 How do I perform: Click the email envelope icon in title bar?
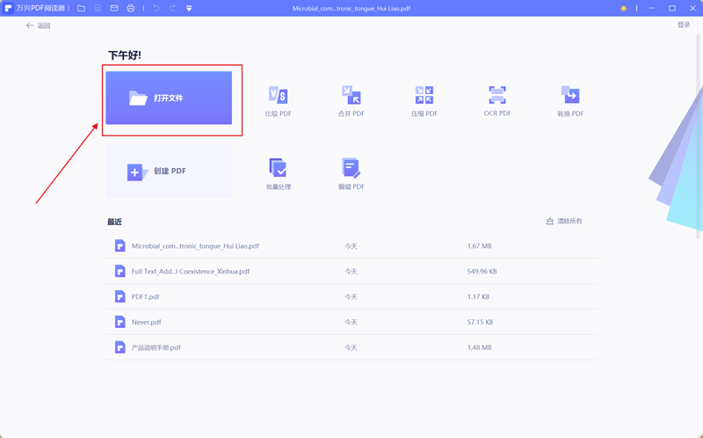pos(113,8)
